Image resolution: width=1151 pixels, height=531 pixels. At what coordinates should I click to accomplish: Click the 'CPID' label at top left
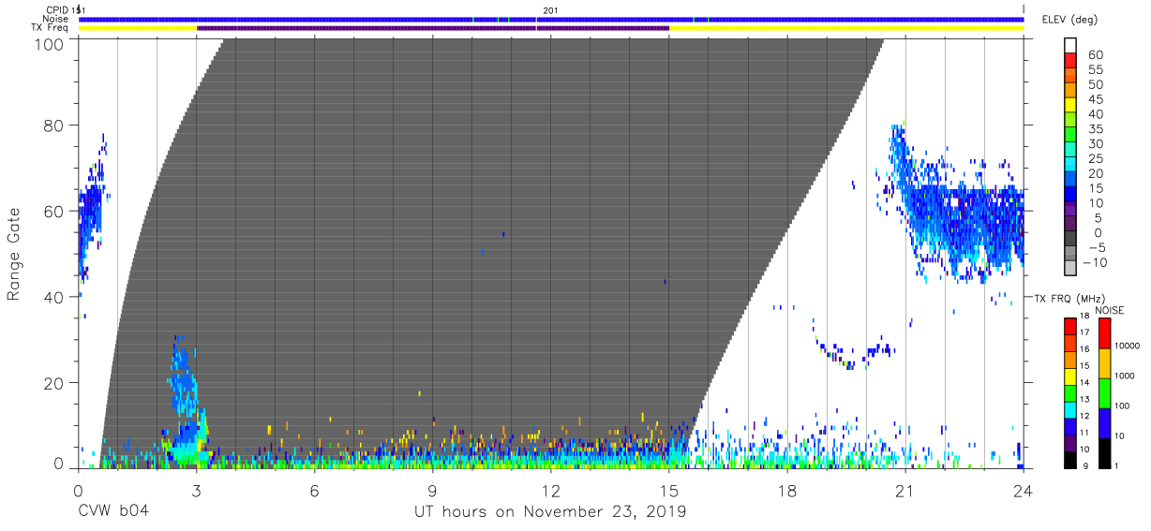[x=57, y=9]
